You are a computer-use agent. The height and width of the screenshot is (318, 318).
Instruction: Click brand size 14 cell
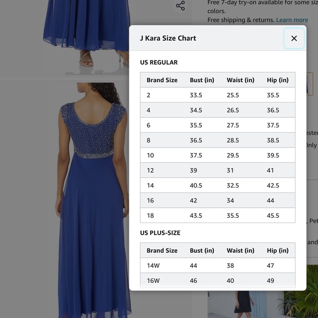pyautogui.click(x=150, y=185)
